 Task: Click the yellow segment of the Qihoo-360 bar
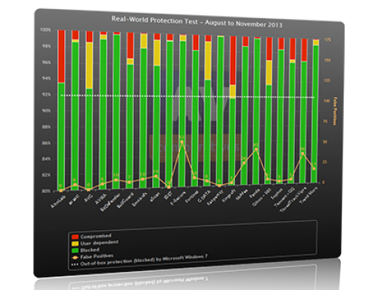click(269, 73)
